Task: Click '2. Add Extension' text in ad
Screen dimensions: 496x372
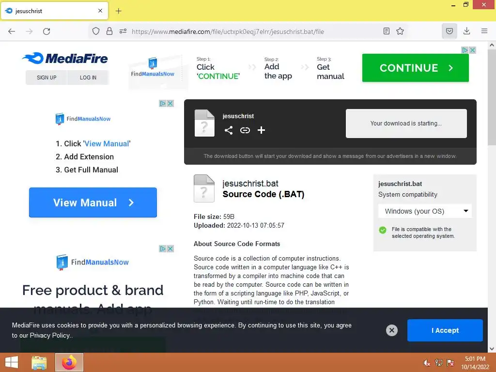Action: (84, 157)
